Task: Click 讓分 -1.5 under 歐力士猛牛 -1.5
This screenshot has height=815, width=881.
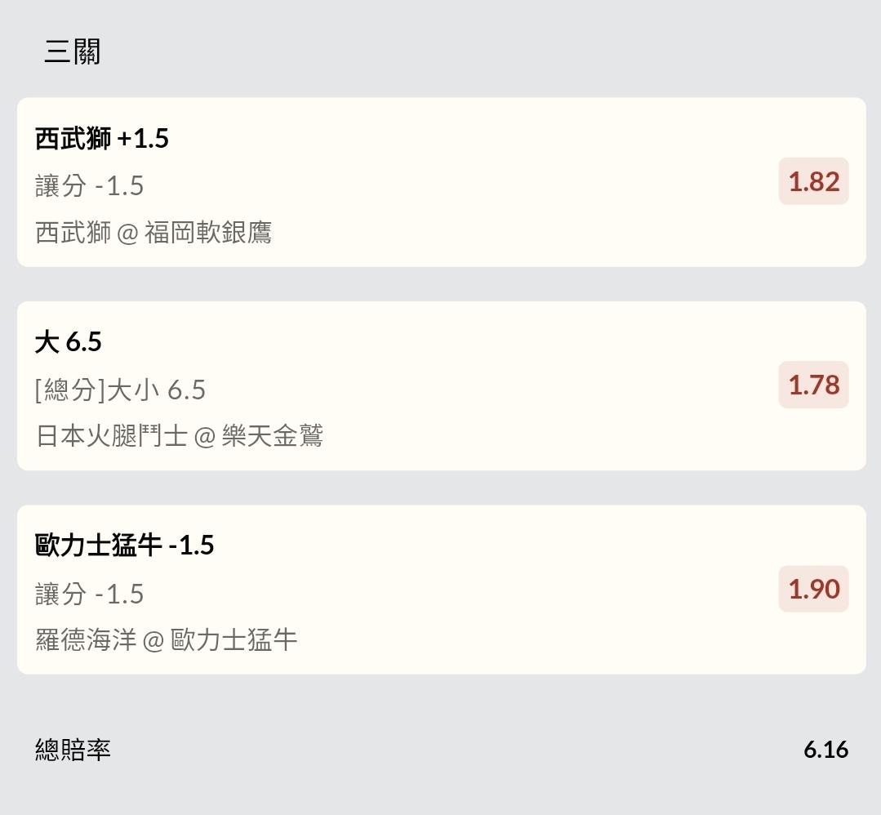Action: click(x=90, y=594)
